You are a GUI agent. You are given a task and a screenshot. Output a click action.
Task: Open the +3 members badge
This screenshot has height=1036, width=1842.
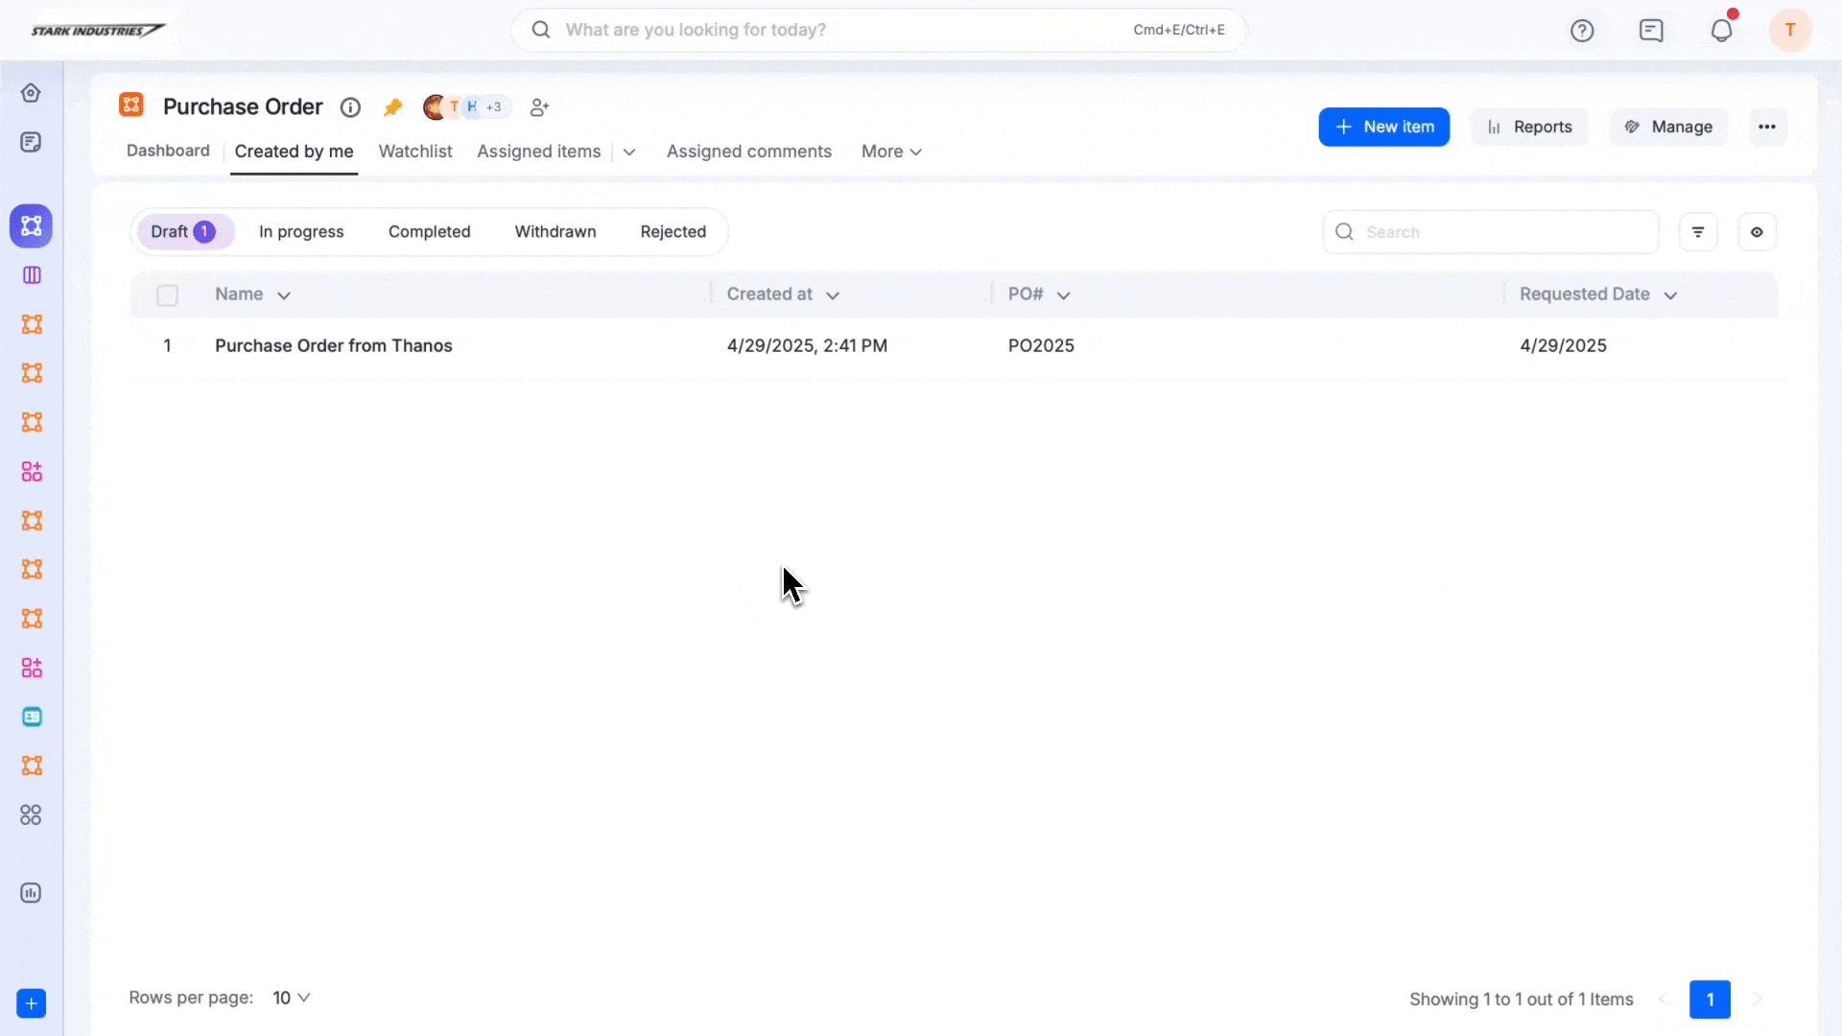coord(494,107)
